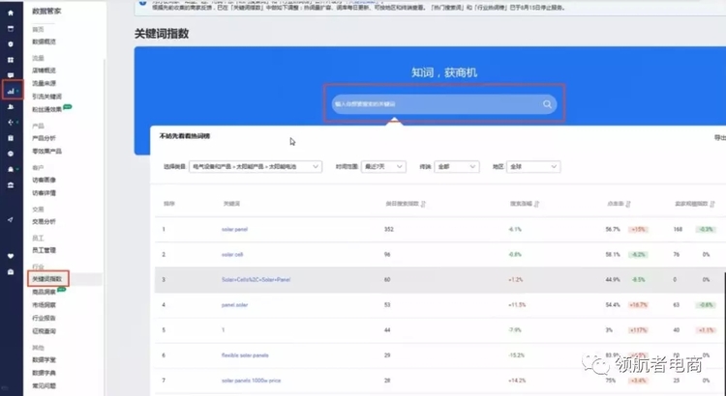Screen dimensions: 726x396
Task: Click the network share icon in sidebar
Action: pos(11,123)
